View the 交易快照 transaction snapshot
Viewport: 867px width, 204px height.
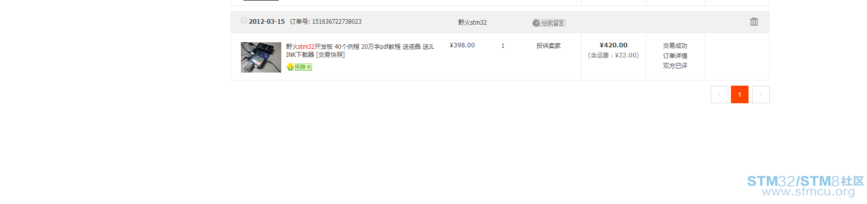point(331,55)
